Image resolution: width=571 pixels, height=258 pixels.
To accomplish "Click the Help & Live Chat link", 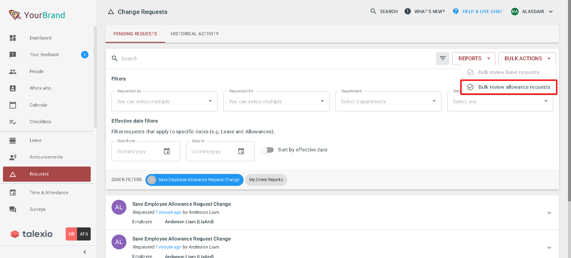I will (x=482, y=12).
